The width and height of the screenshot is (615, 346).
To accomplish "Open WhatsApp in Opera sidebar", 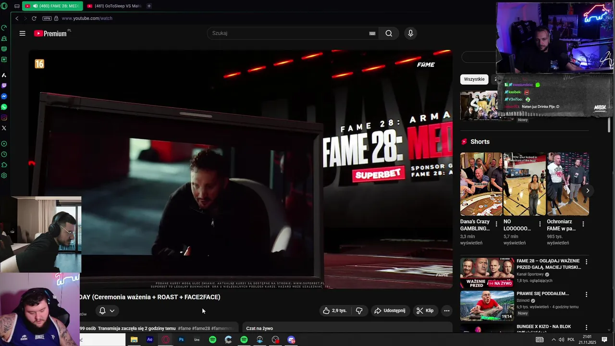I will (4, 107).
